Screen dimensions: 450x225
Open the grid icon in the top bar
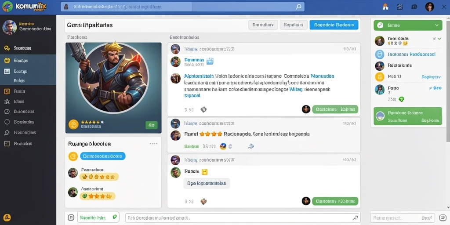pyautogui.click(x=400, y=7)
